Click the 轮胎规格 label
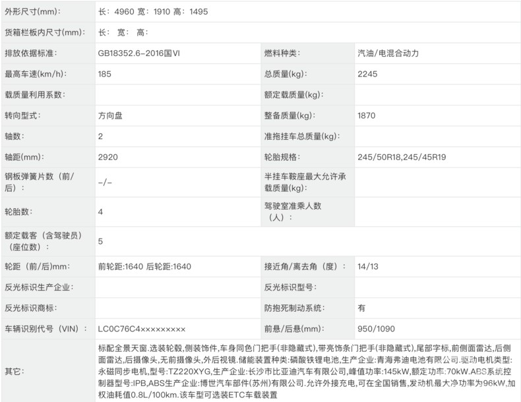521x402 pixels. tap(282, 157)
